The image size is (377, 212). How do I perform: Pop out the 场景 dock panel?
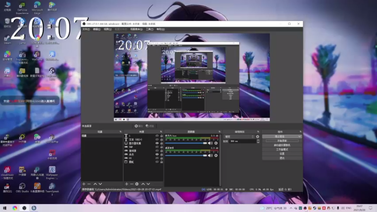coord(121,132)
